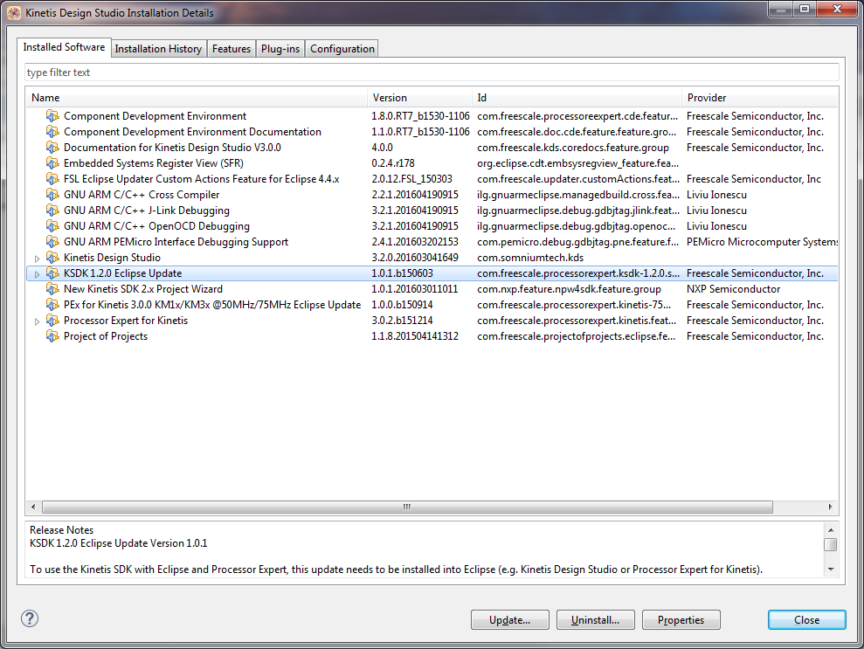The height and width of the screenshot is (649, 864).
Task: Open Properties for the selected item
Action: point(681,620)
